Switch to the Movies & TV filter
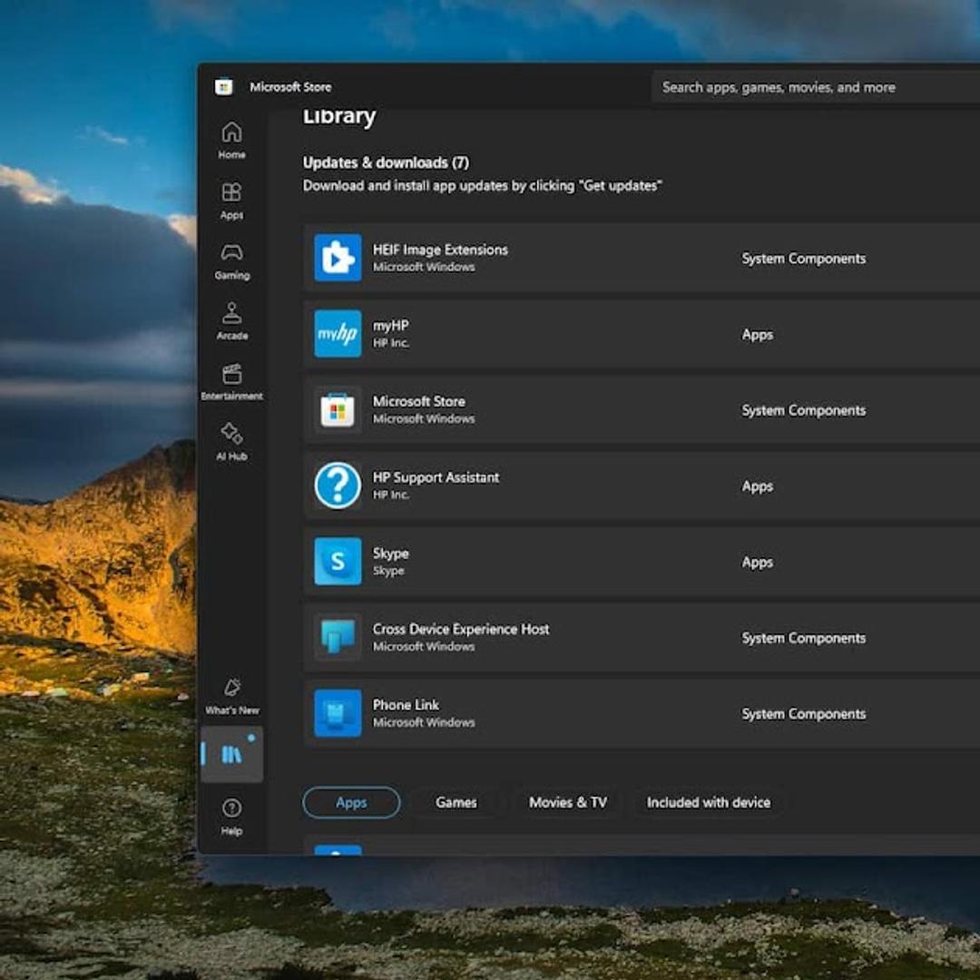 (x=568, y=802)
